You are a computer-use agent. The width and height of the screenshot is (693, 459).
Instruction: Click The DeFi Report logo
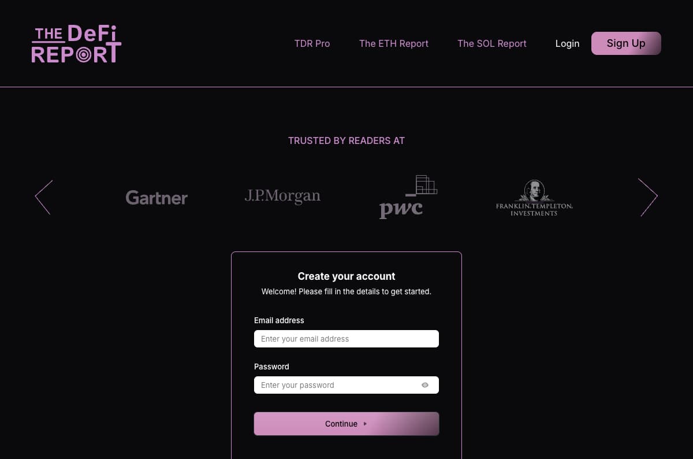[x=76, y=44]
